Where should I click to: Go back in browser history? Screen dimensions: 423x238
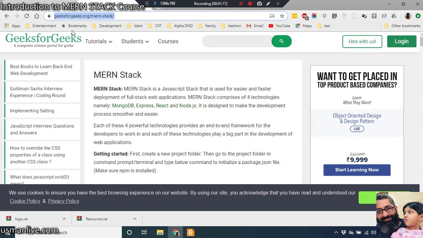[7, 16]
